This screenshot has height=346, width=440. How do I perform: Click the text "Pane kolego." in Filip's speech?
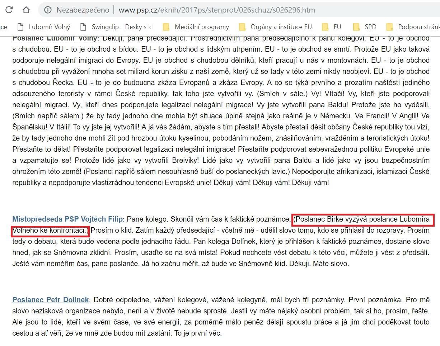(148, 219)
